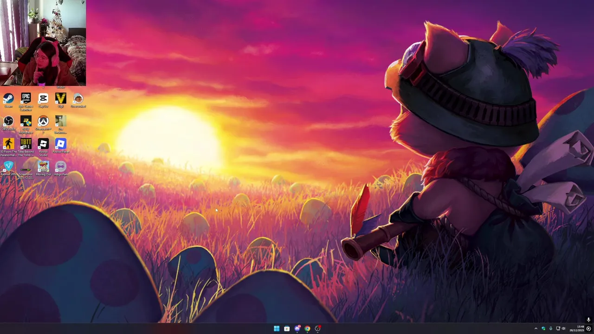Image resolution: width=594 pixels, height=334 pixels.
Task: Open the network status tray icon
Action: [x=558, y=328]
